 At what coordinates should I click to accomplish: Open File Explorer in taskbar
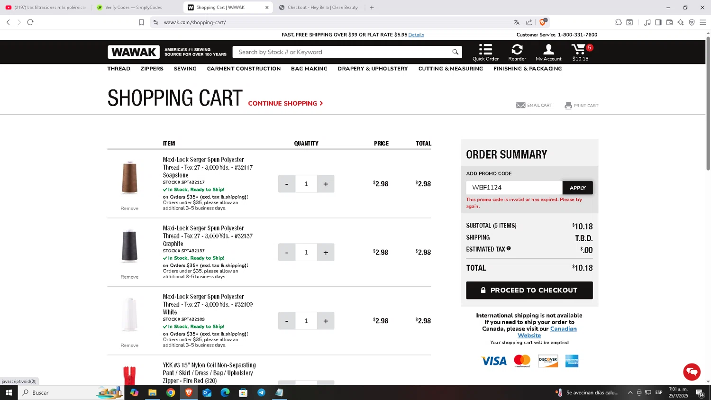pos(152,392)
